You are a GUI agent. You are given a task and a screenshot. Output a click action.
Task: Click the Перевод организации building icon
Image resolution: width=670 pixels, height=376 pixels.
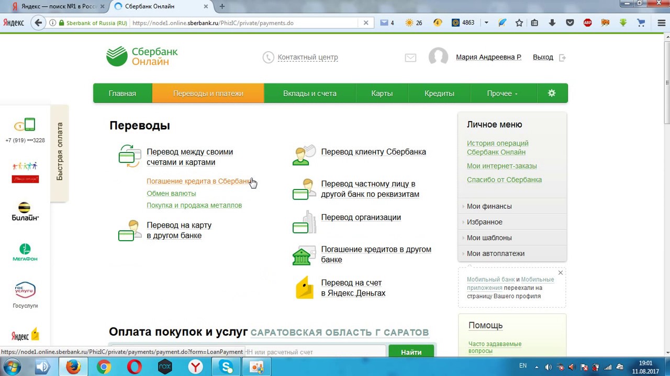[x=304, y=222]
